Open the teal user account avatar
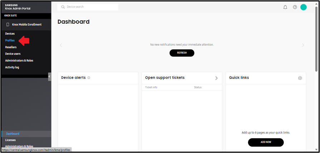 pos(304,7)
